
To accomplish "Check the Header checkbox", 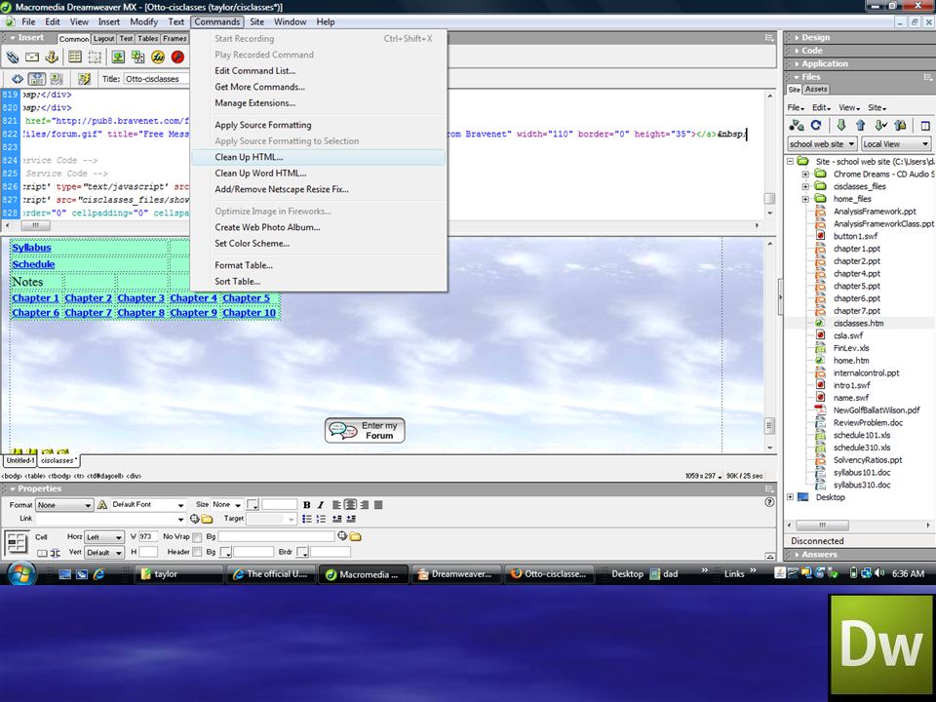I will click(x=197, y=552).
